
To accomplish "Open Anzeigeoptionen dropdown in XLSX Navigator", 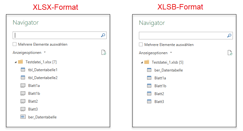I will click(x=29, y=53).
